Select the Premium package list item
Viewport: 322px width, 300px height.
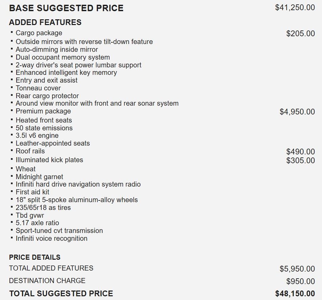(x=43, y=111)
